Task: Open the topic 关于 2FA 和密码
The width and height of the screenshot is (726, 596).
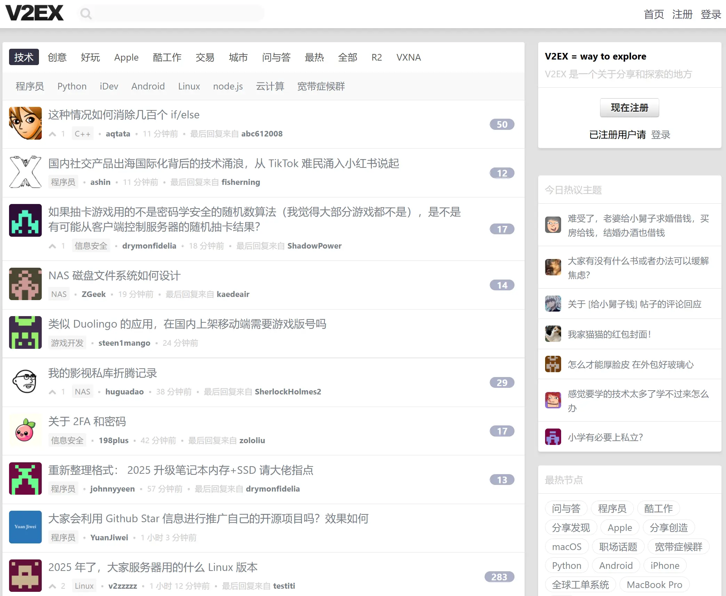Action: [x=87, y=421]
